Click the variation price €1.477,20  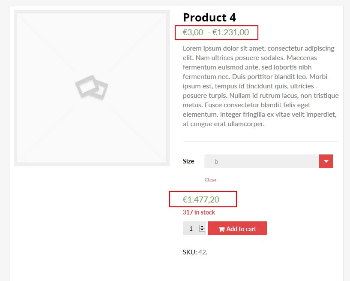(x=202, y=199)
